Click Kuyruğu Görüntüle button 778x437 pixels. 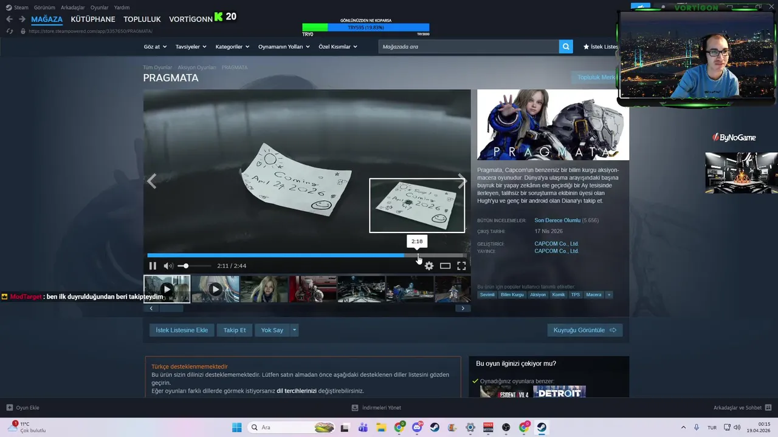tap(585, 330)
